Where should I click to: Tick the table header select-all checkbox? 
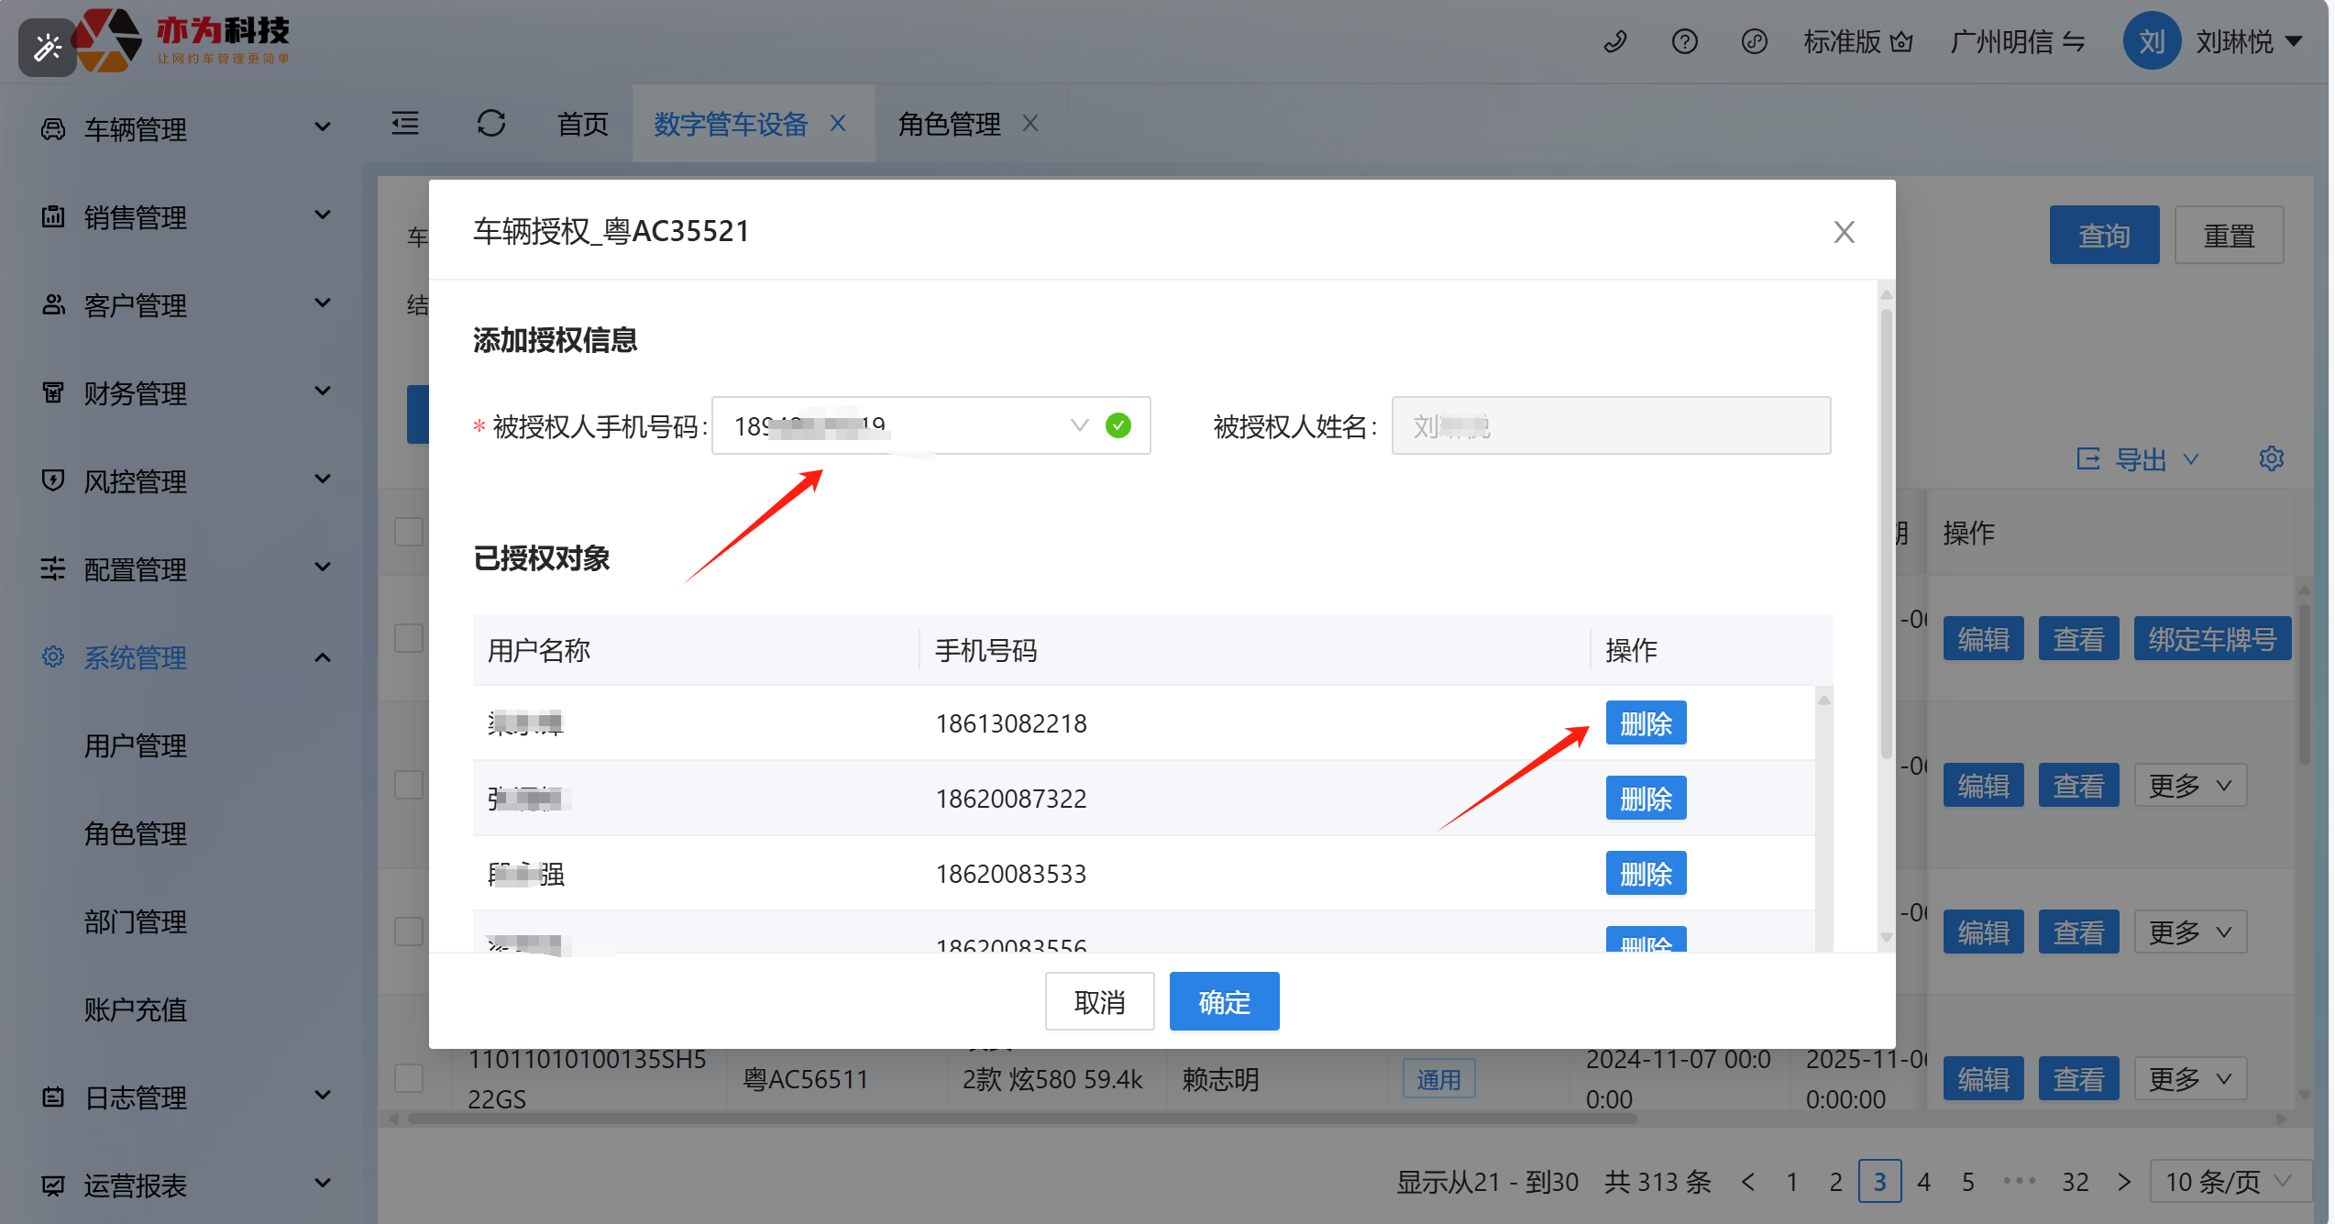click(409, 532)
